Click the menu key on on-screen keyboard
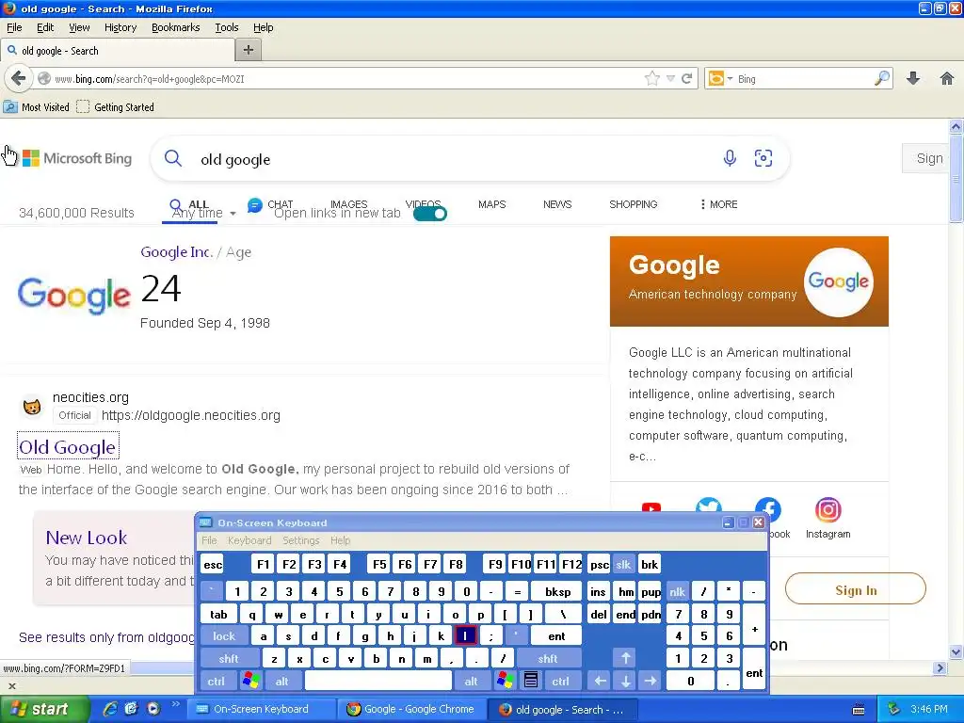Image resolution: width=964 pixels, height=723 pixels. click(531, 681)
